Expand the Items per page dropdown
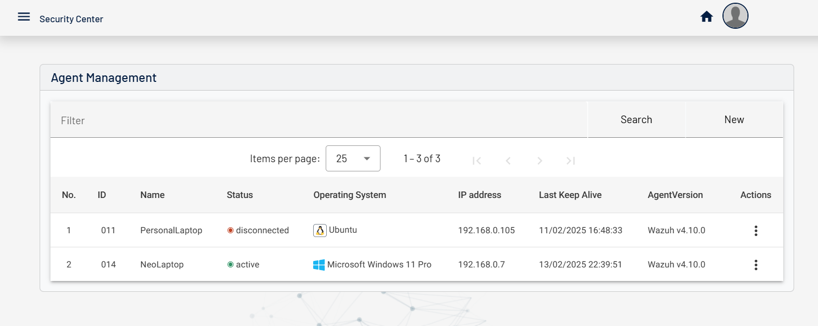The height and width of the screenshot is (326, 818). (353, 158)
